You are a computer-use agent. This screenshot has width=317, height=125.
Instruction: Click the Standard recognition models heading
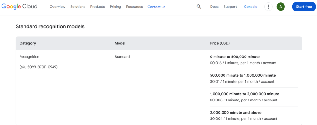(x=50, y=27)
